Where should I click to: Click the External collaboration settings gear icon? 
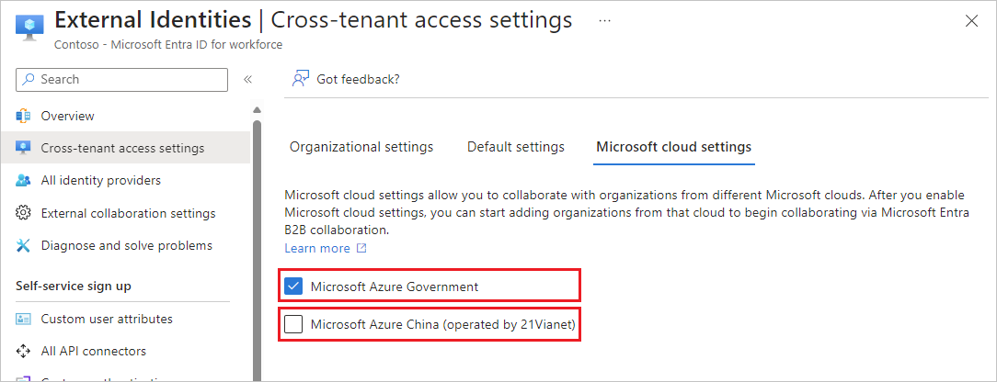pyautogui.click(x=24, y=213)
